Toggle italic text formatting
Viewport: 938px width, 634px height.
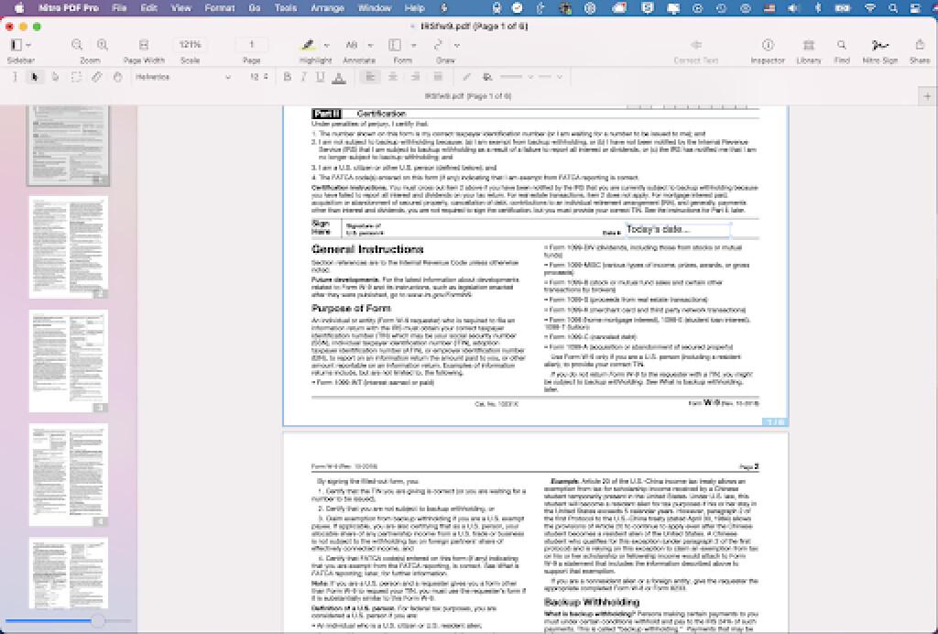click(303, 77)
